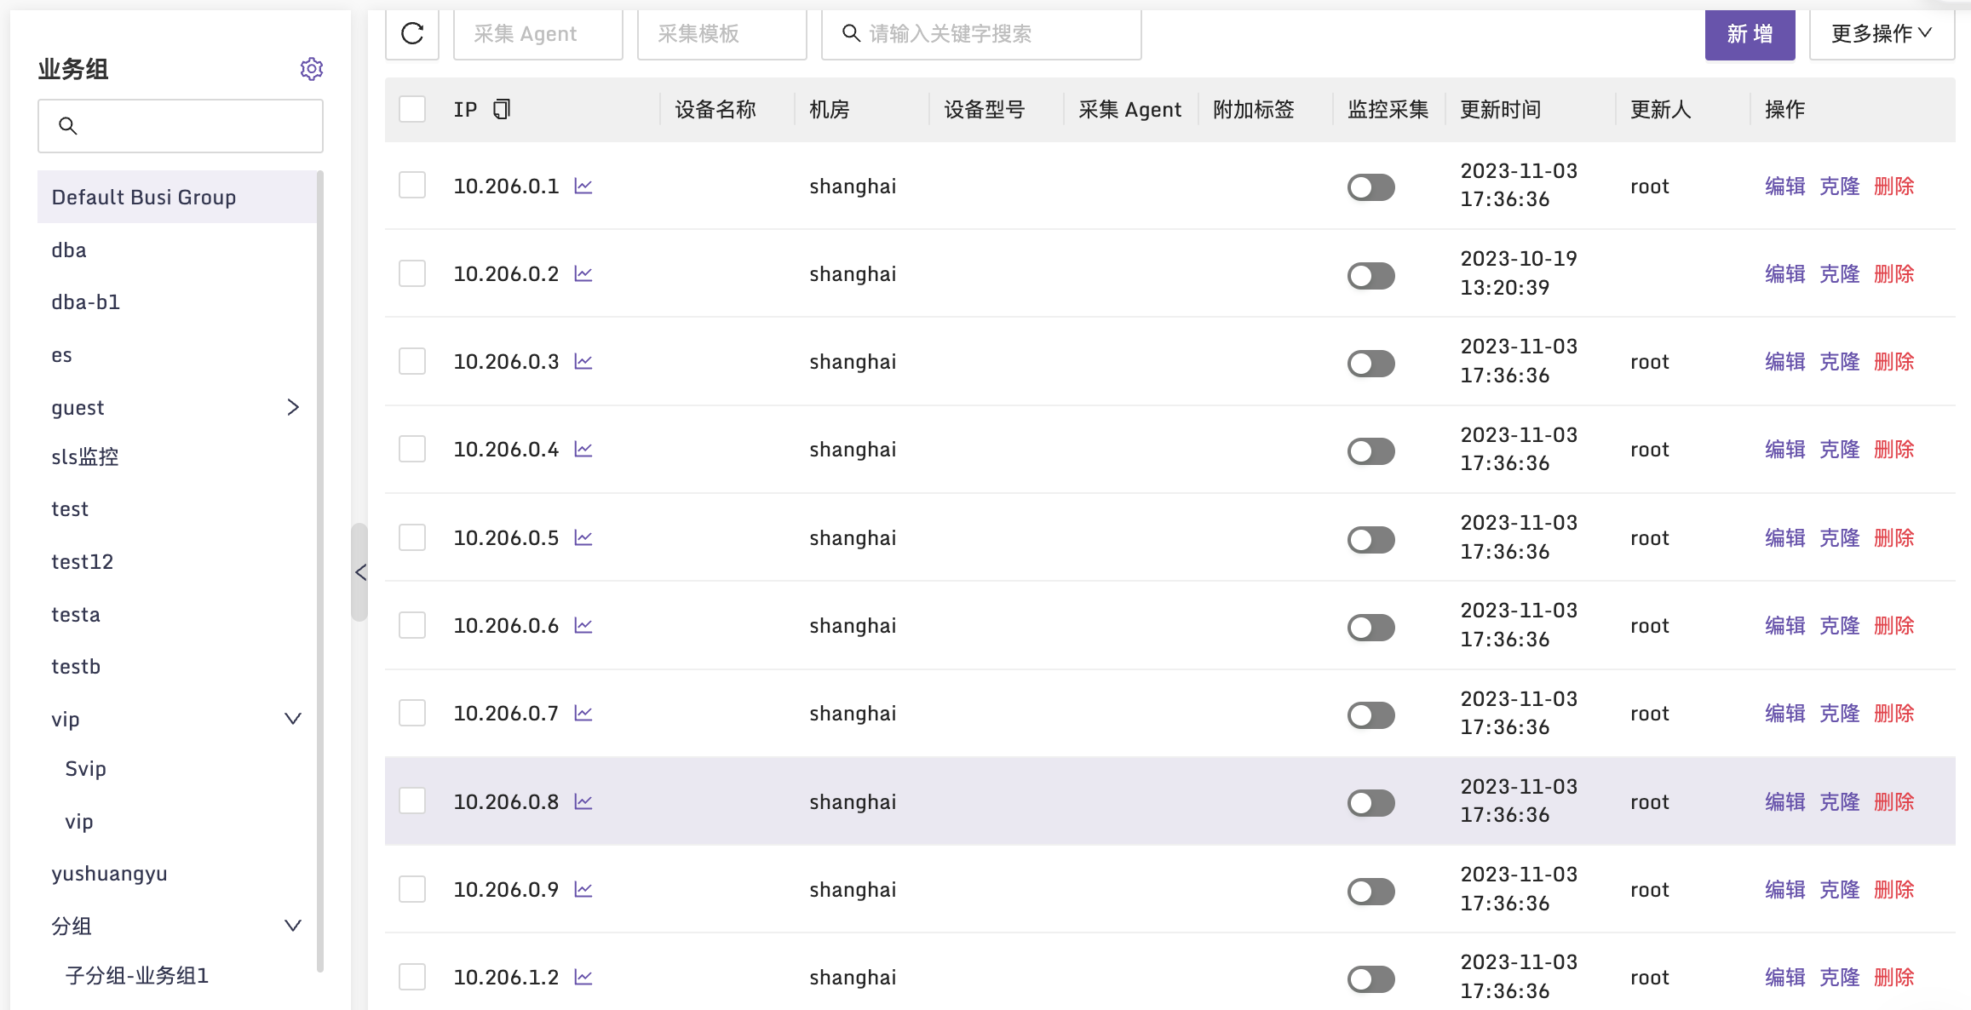The height and width of the screenshot is (1010, 1971).
Task: View metrics chart for 10.206.0.1
Action: coord(583,185)
